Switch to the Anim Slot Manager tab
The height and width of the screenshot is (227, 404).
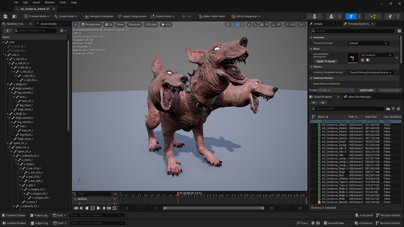point(359,97)
